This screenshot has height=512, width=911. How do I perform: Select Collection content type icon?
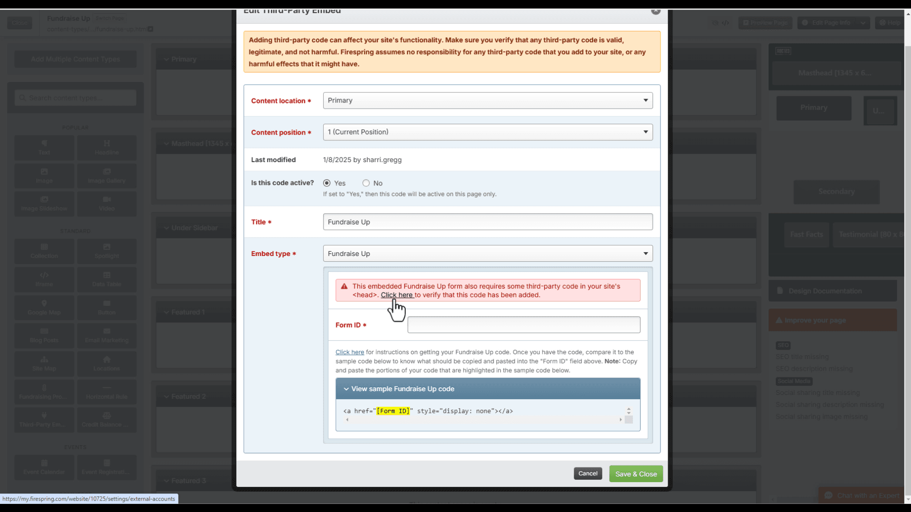(x=44, y=251)
